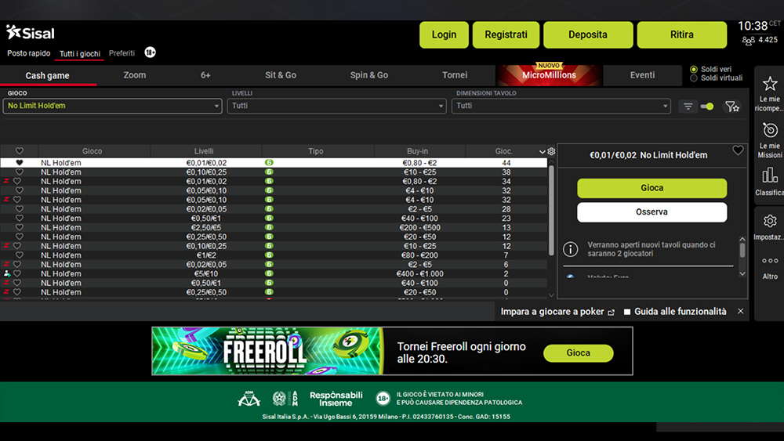Click green Gioca button in table panel
The width and height of the screenshot is (784, 441).
point(652,188)
